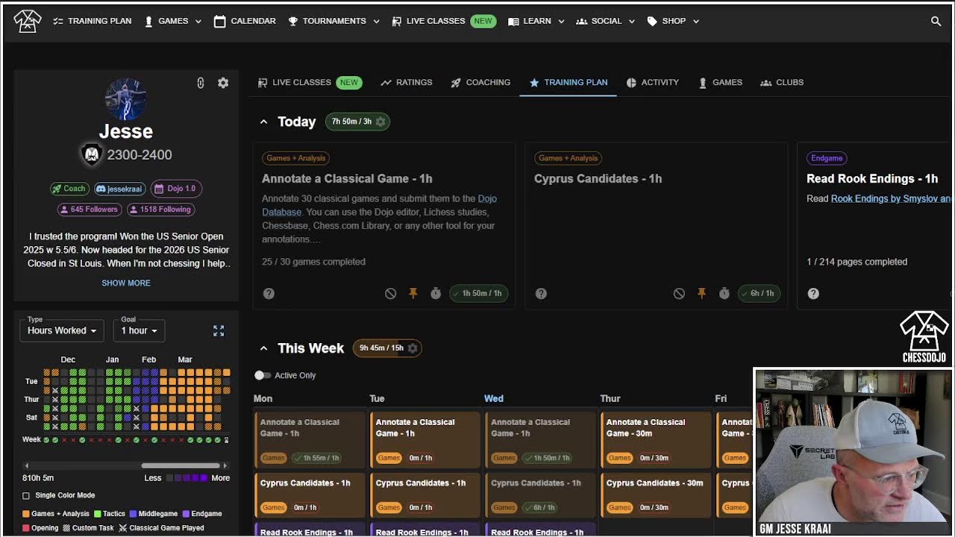Click the Coach badge chip
Viewport: 955px width, 537px height.
pos(69,189)
